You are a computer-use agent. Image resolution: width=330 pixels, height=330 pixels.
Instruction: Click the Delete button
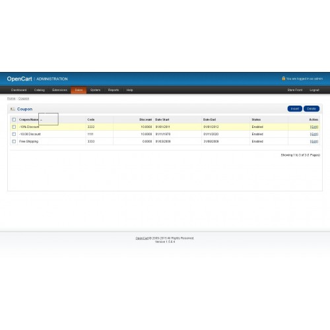(x=312, y=109)
